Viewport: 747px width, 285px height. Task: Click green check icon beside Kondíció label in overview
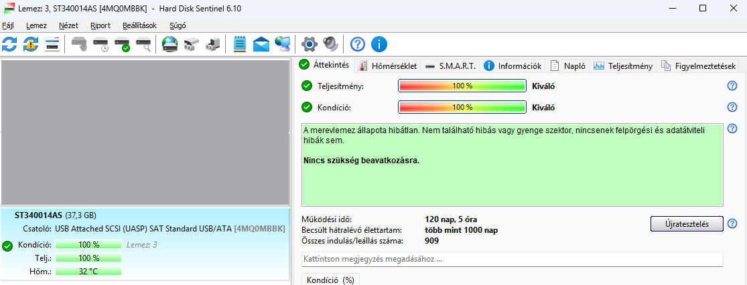[307, 107]
